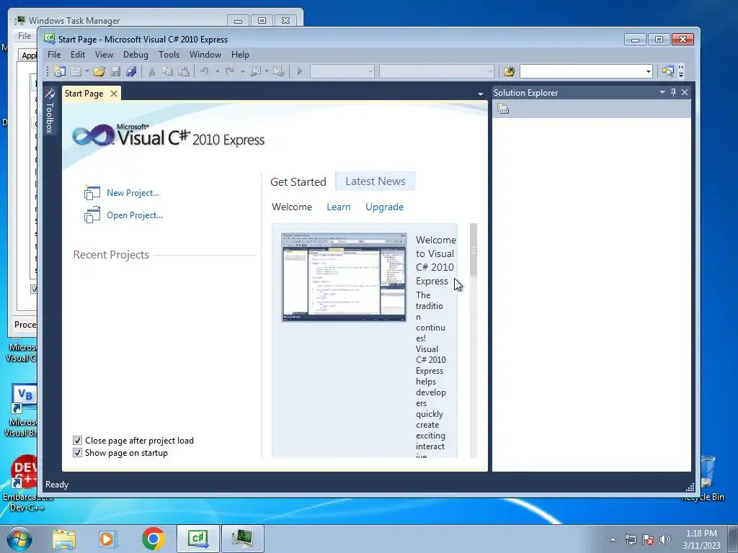Open the Find combo box dropdown arrow
This screenshot has height=553, width=738.
[x=648, y=71]
